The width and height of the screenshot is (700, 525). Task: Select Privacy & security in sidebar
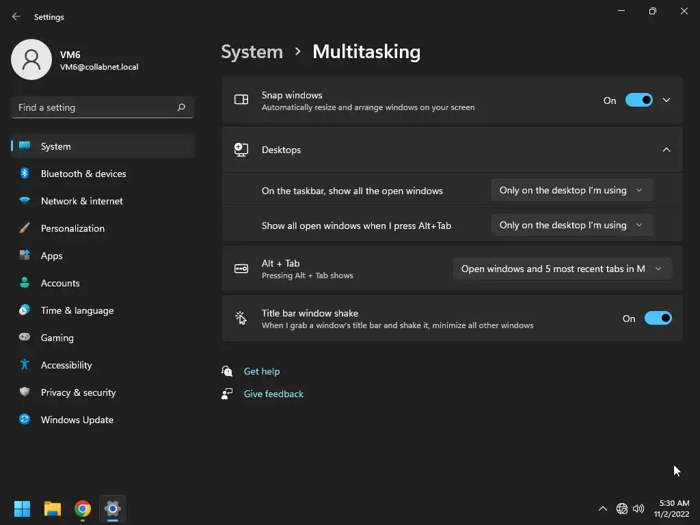tap(78, 392)
